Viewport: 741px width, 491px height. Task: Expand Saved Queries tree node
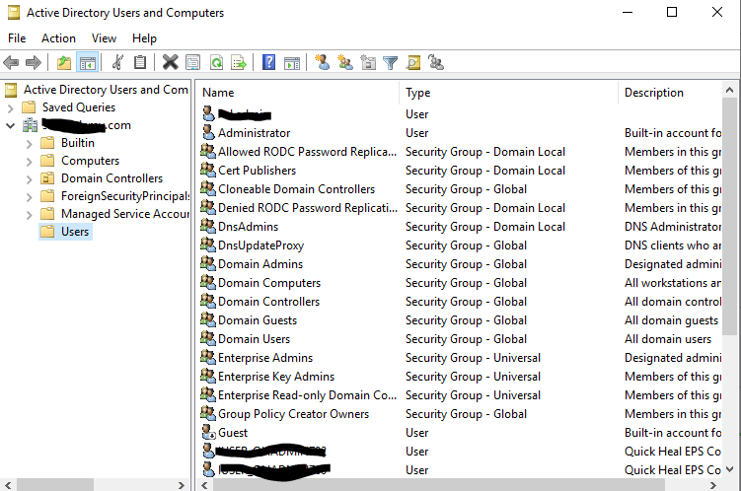tap(11, 108)
